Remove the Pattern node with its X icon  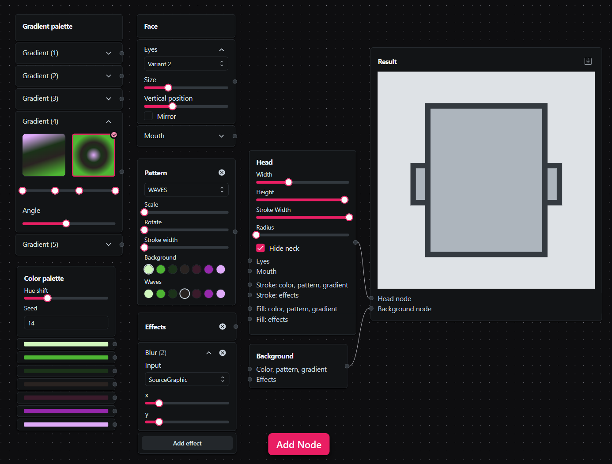[x=222, y=173]
